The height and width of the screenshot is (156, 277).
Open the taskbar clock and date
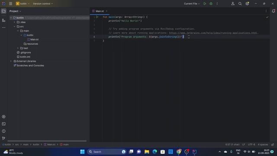264,152
